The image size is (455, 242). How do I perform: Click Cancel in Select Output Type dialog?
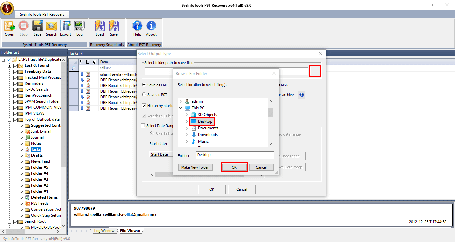242,189
